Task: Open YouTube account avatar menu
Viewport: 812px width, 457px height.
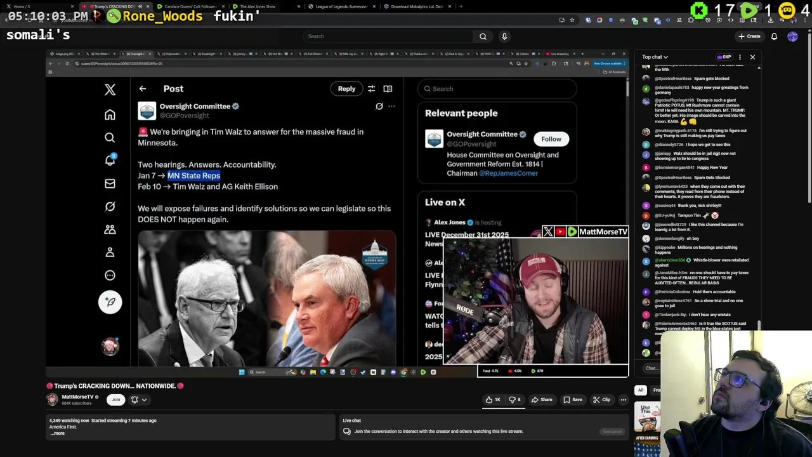Action: (792, 36)
